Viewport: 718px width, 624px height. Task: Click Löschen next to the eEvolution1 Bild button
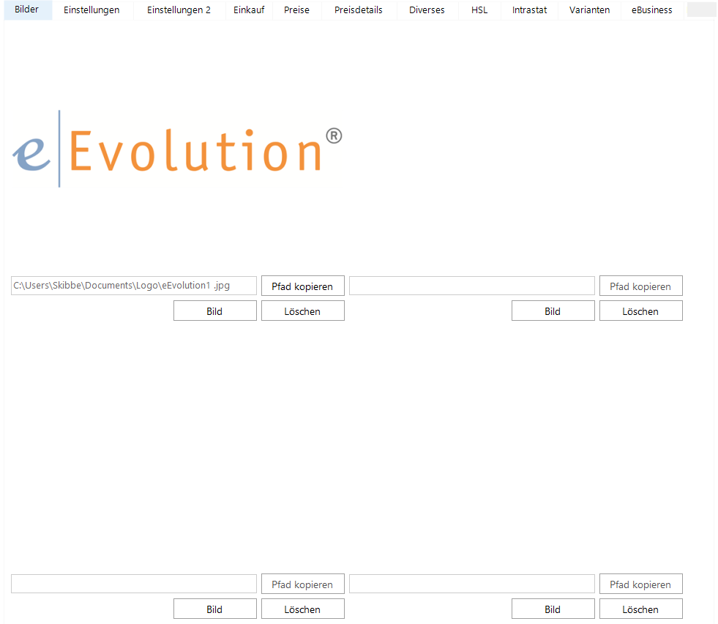coord(303,311)
